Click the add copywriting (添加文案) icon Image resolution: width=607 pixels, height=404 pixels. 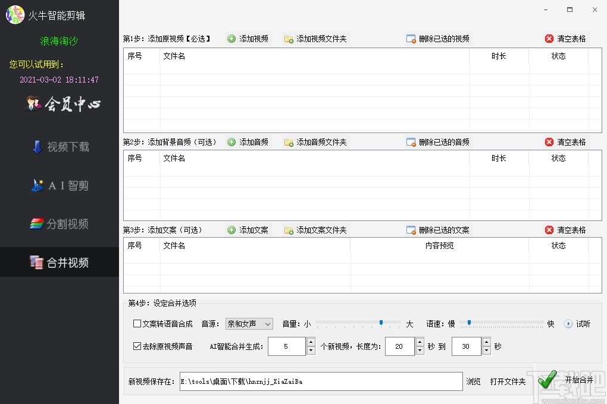[x=231, y=229]
